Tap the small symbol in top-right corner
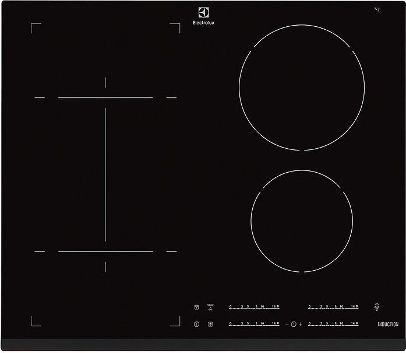The height and width of the screenshot is (353, 406). pos(377,9)
